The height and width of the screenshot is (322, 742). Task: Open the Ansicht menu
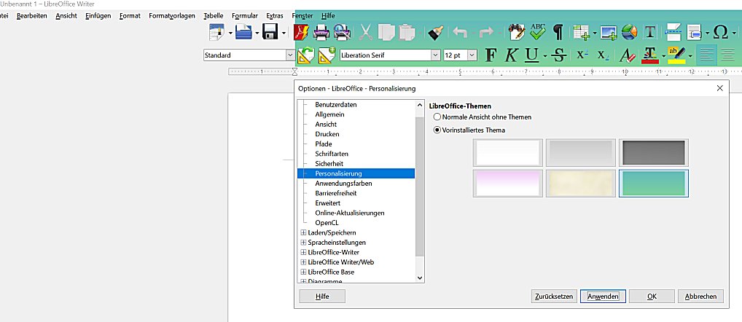coord(66,15)
